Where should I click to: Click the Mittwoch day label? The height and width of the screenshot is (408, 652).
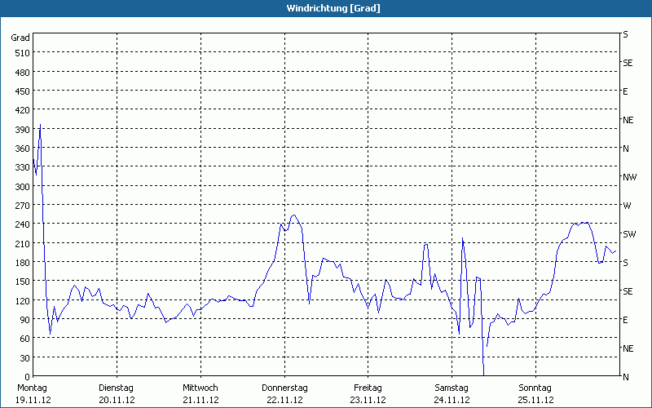click(200, 388)
